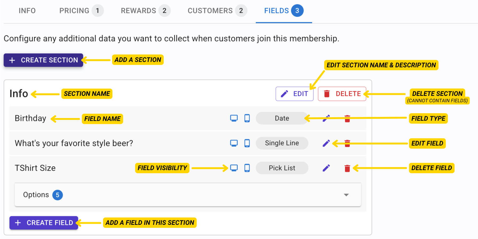
Task: Toggle desktop visibility for TShirt Size
Action: pyautogui.click(x=234, y=168)
